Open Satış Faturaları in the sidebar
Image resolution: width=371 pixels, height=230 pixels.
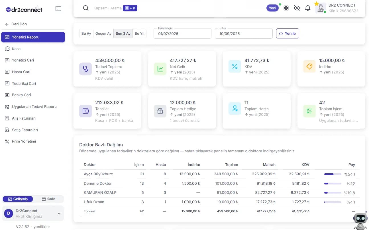(33, 130)
